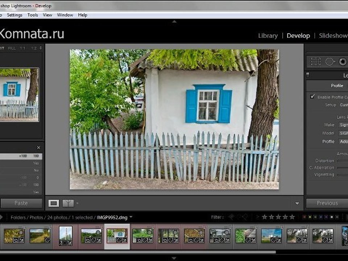Select the highlighted house filmstrip thumbnail
The image size is (348, 261).
117,236
